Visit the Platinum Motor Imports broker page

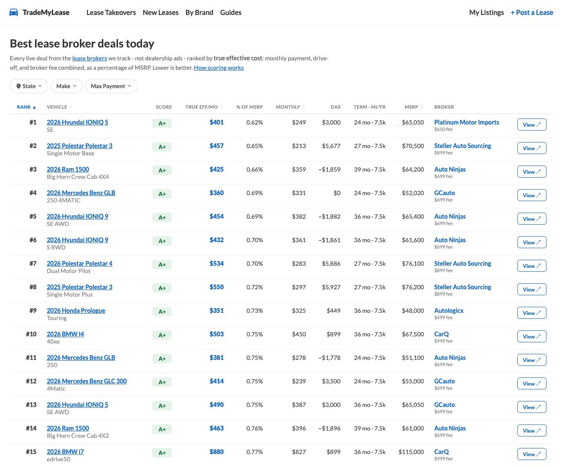coord(467,122)
